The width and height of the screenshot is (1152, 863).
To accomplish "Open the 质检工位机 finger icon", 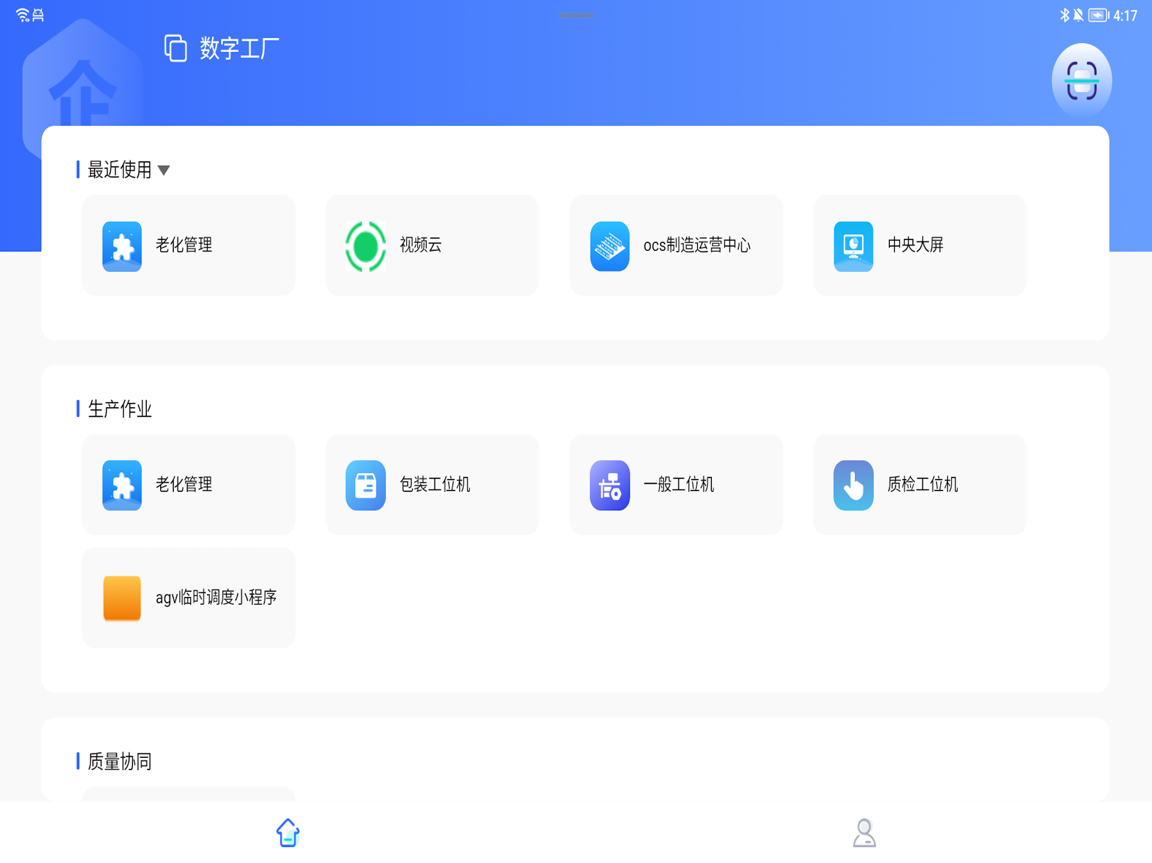I will (x=853, y=485).
